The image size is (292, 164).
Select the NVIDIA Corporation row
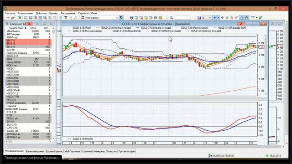pos(28,103)
